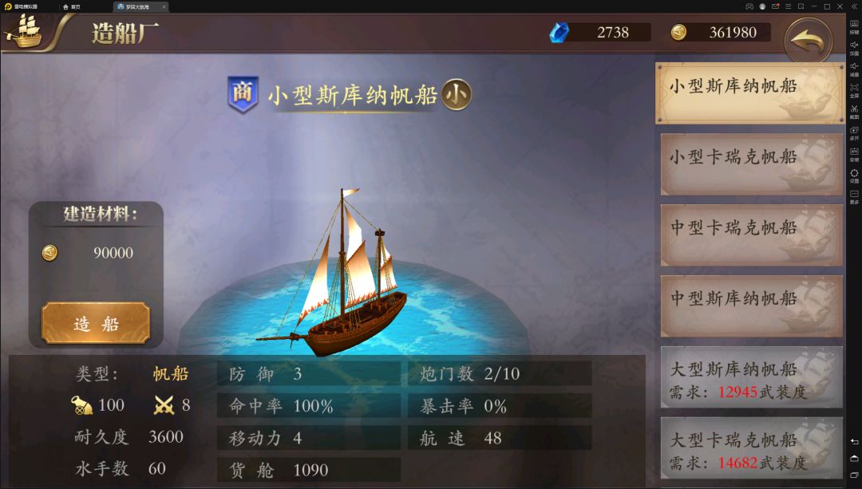Click the blue gem currency icon
862x489 pixels.
point(559,33)
